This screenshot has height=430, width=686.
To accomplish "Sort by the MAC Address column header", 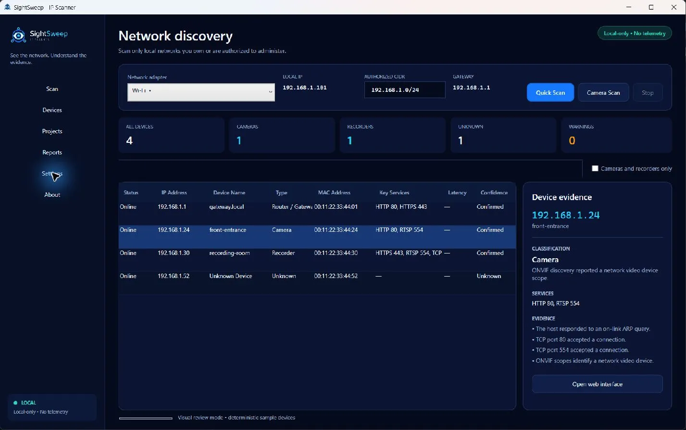I will pos(334,192).
